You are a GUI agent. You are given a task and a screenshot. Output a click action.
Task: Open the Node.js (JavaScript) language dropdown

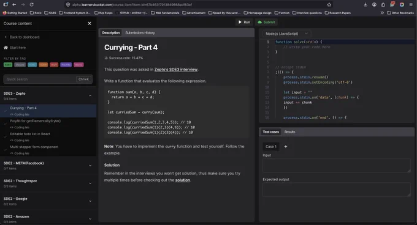point(287,34)
